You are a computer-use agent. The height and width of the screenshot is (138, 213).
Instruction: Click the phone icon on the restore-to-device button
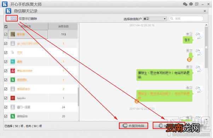click(160, 126)
